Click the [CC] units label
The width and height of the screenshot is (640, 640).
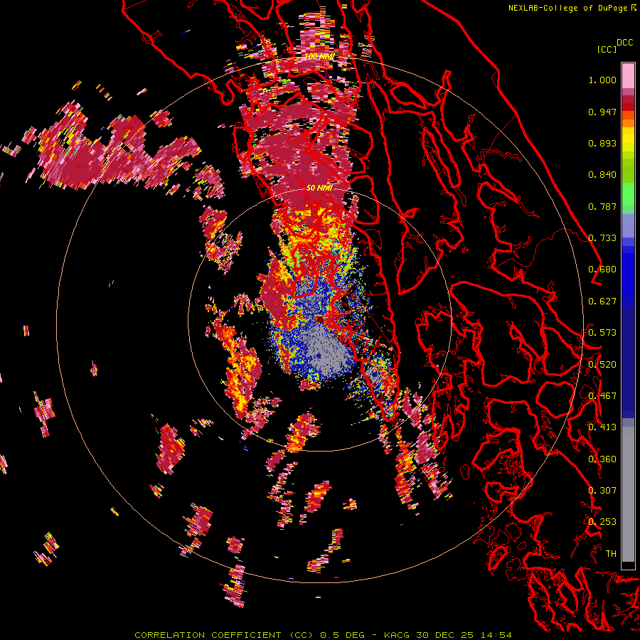pos(607,49)
